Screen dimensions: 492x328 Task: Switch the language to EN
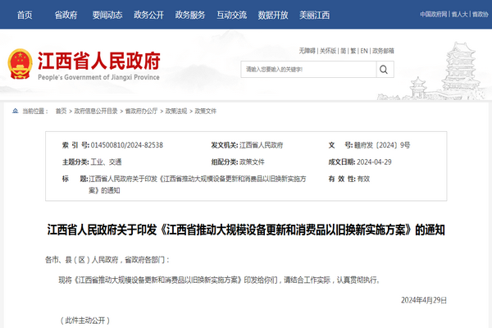364,50
